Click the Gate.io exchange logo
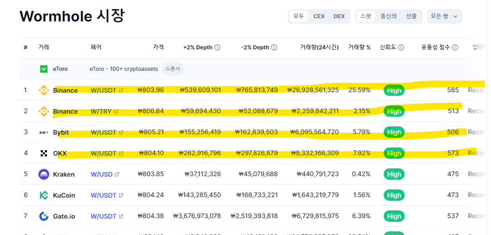The image size is (491, 235). [x=44, y=216]
